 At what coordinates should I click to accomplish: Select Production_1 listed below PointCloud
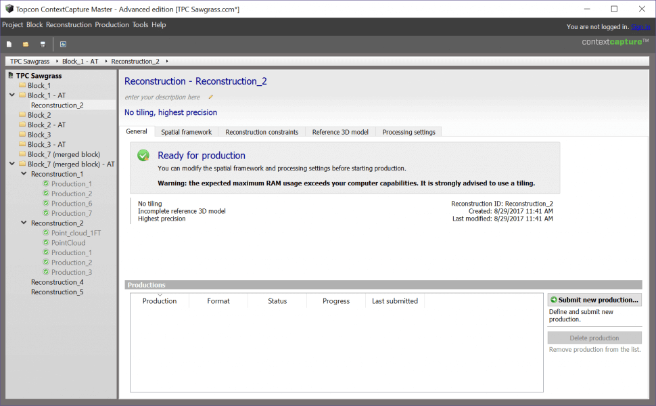tap(72, 252)
